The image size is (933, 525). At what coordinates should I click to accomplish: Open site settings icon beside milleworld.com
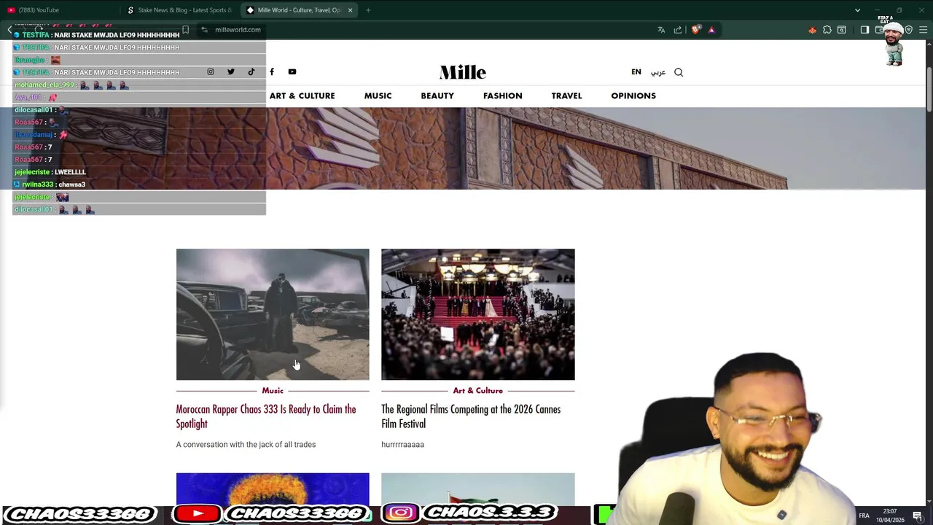[204, 30]
